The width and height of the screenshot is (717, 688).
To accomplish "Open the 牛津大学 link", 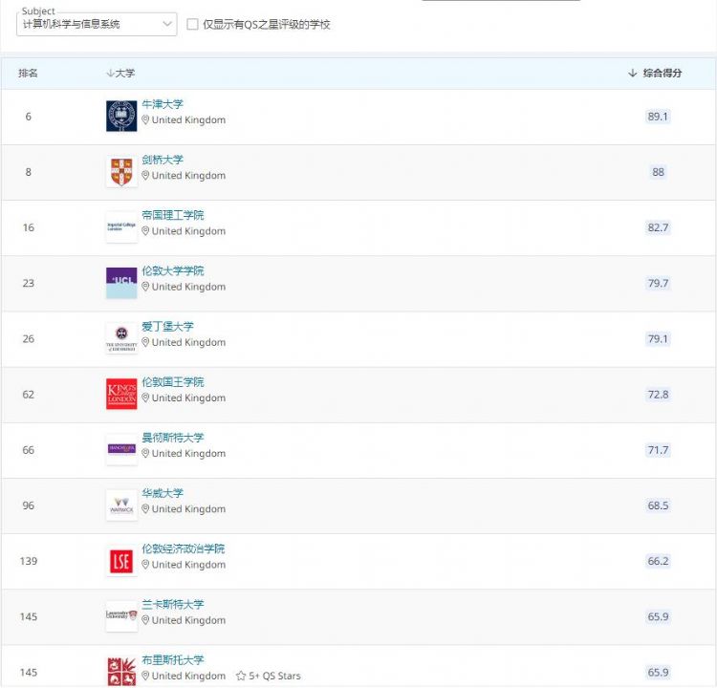I will point(163,104).
